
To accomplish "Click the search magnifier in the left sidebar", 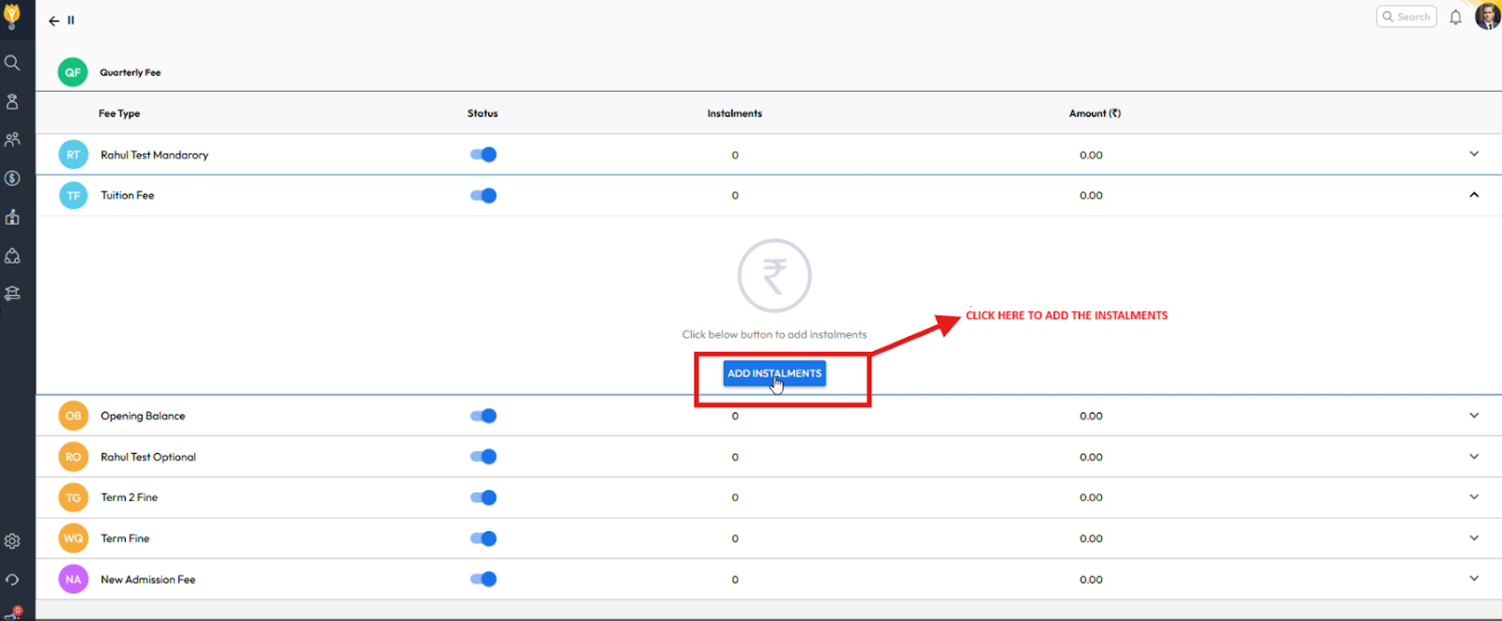I will 12,63.
